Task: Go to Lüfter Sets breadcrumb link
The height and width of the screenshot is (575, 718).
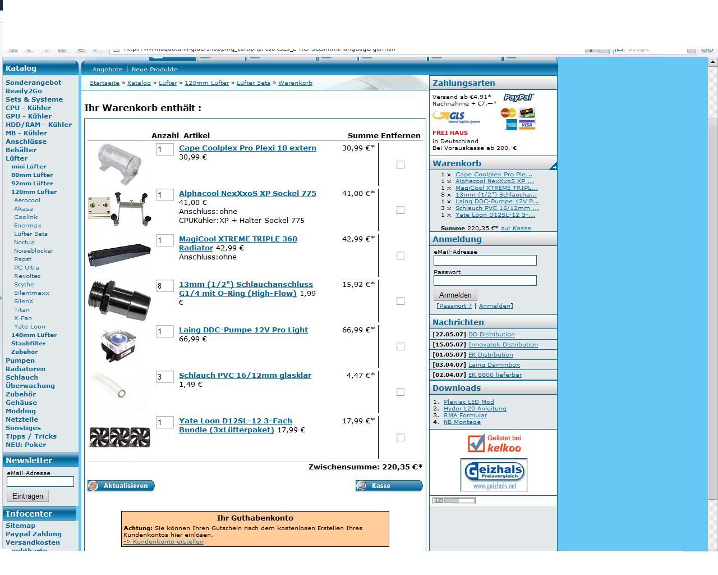Action: [x=253, y=83]
